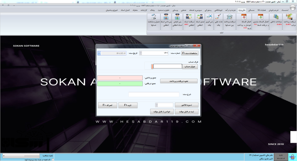Click نحوه دریافت و پرداخت button
Image resolution: width=297 pixels, height=161 pixels.
point(179,81)
